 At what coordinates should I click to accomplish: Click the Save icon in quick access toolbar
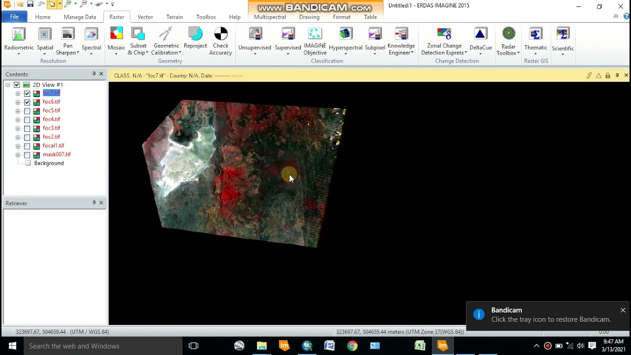(30, 4)
